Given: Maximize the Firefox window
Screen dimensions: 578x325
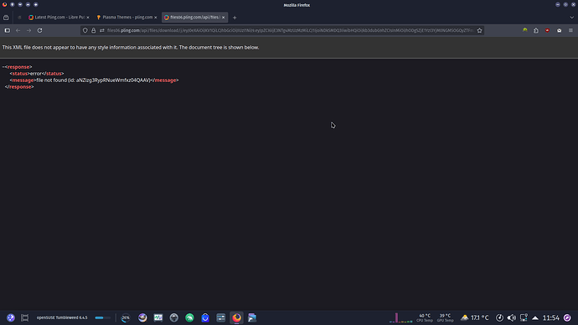Looking at the screenshot, I should click(565, 5).
